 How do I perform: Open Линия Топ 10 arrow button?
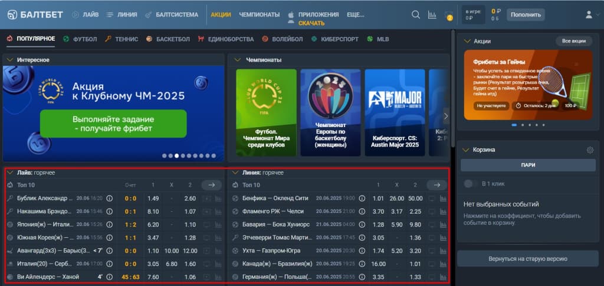click(x=437, y=185)
